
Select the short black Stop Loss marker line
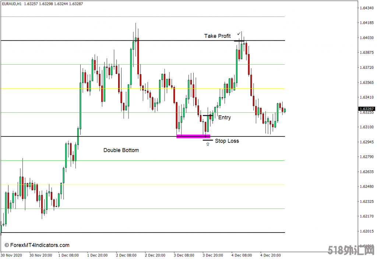208,140
